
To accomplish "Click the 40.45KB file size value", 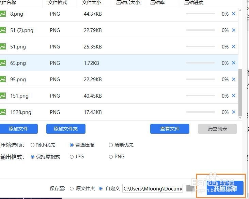I will click(93, 96).
